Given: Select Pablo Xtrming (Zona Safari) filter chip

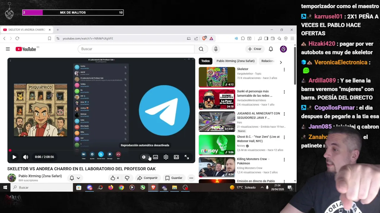Looking at the screenshot, I should click(x=235, y=61).
